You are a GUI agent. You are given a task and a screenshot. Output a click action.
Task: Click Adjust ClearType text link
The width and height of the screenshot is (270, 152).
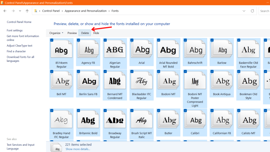coord(20,46)
